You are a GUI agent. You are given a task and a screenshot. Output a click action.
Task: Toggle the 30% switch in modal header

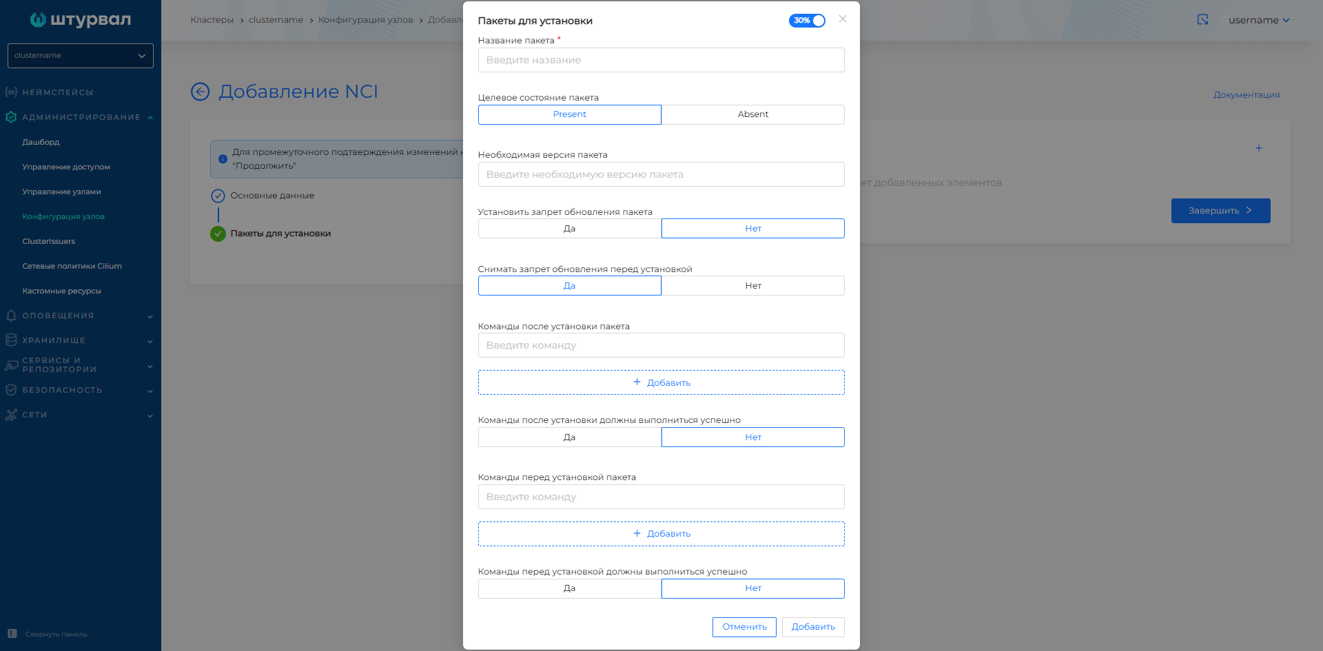click(807, 21)
